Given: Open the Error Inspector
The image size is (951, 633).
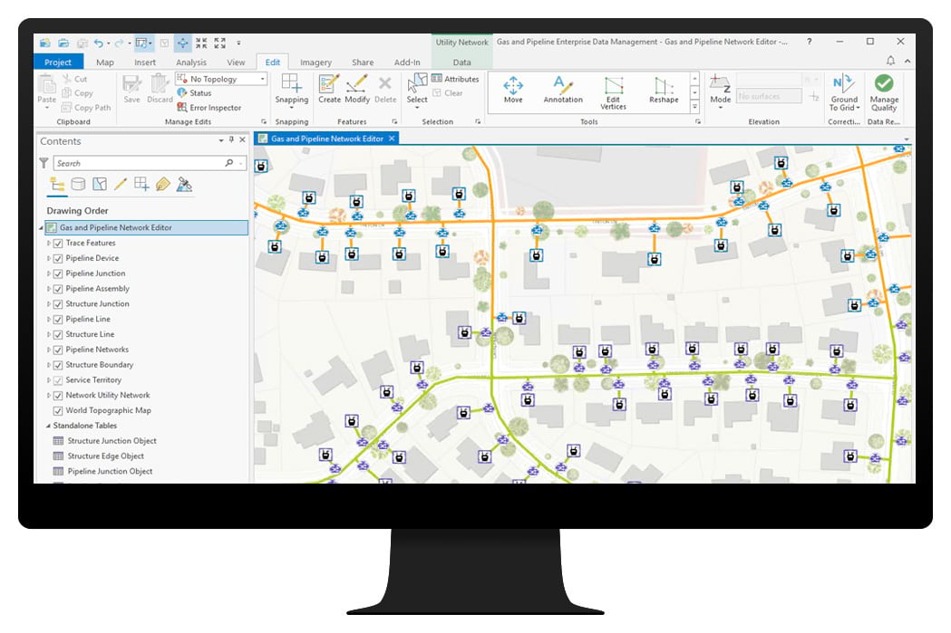Looking at the screenshot, I should tap(209, 107).
